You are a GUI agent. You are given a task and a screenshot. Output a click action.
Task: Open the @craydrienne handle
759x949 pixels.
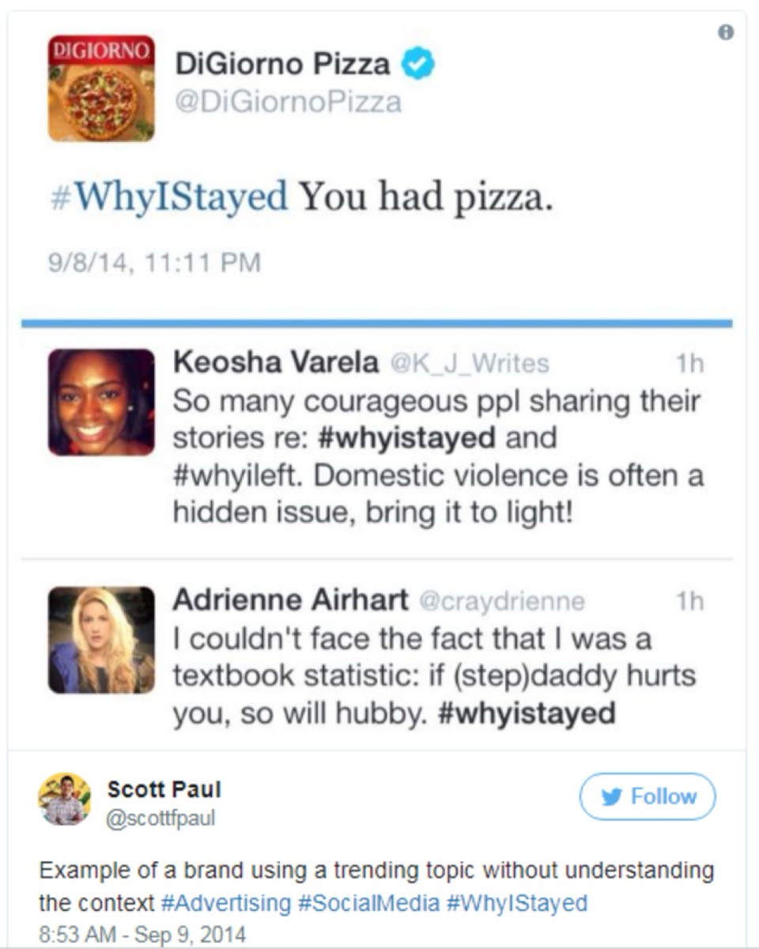[500, 602]
